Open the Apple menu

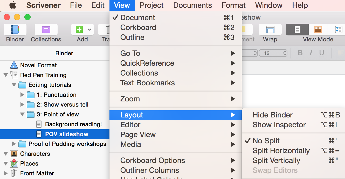[x=13, y=5]
